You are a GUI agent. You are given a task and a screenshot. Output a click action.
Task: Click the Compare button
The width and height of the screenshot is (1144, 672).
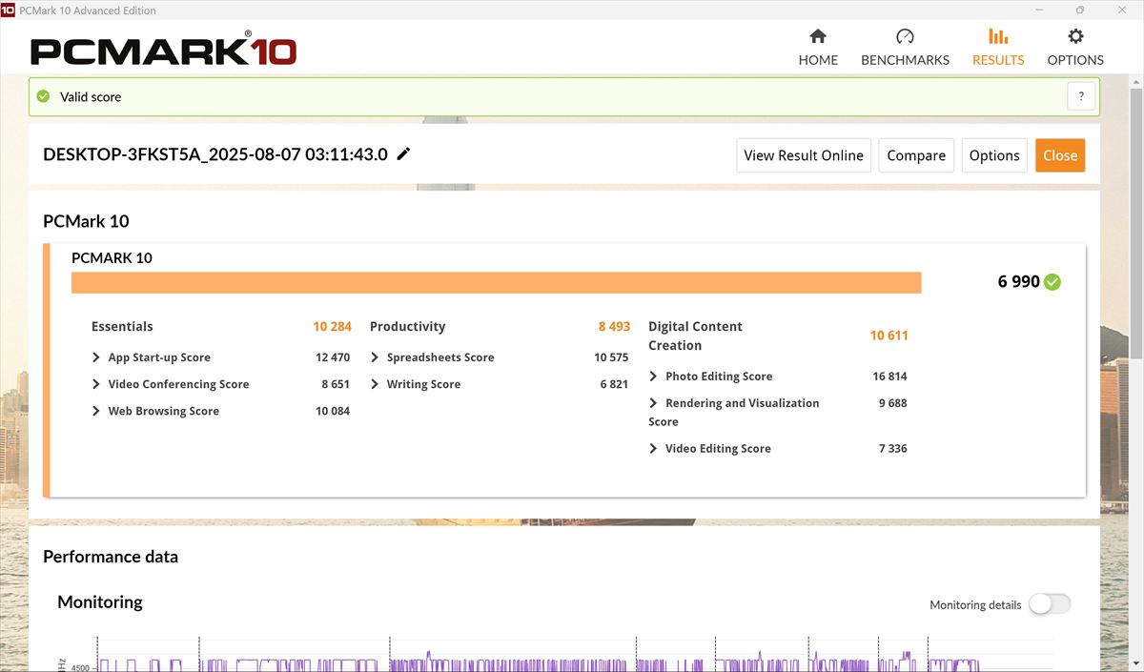click(x=916, y=155)
